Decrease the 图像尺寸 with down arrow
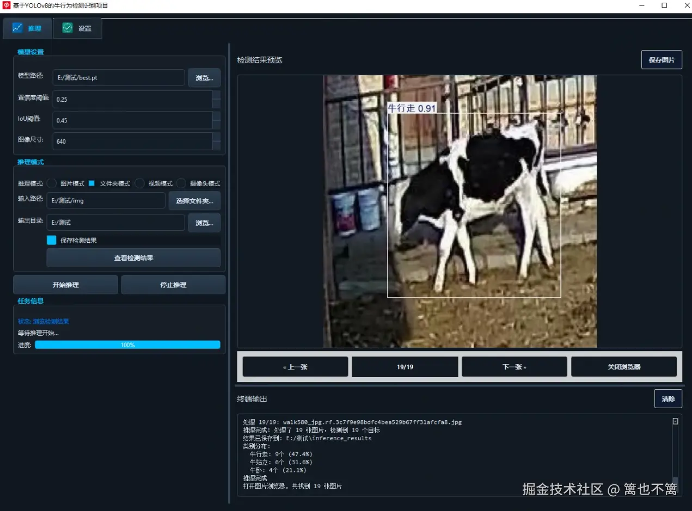692x511 pixels. click(x=217, y=145)
